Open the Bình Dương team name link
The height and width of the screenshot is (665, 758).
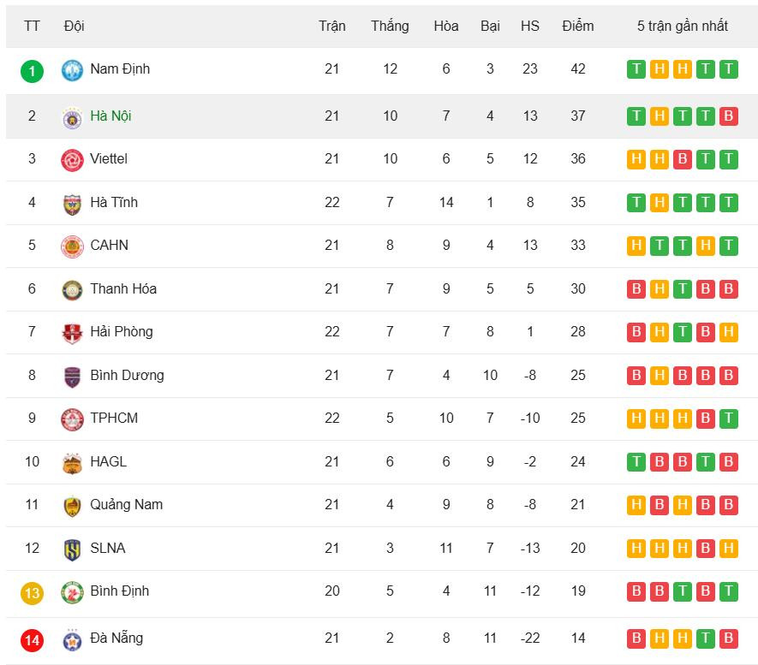[x=127, y=375]
